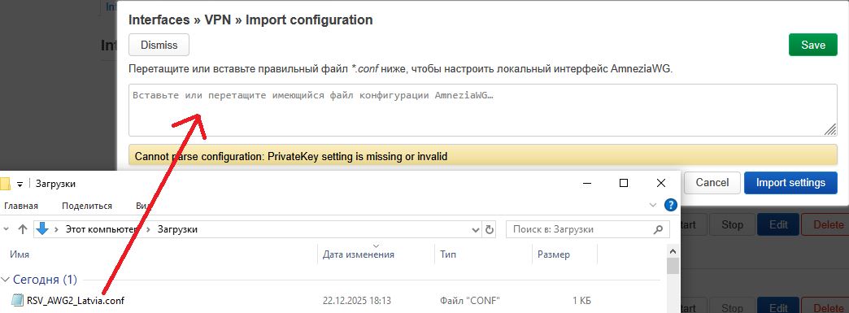Click the yellow folder icon in title bar
The width and height of the screenshot is (849, 313).
pos(5,184)
